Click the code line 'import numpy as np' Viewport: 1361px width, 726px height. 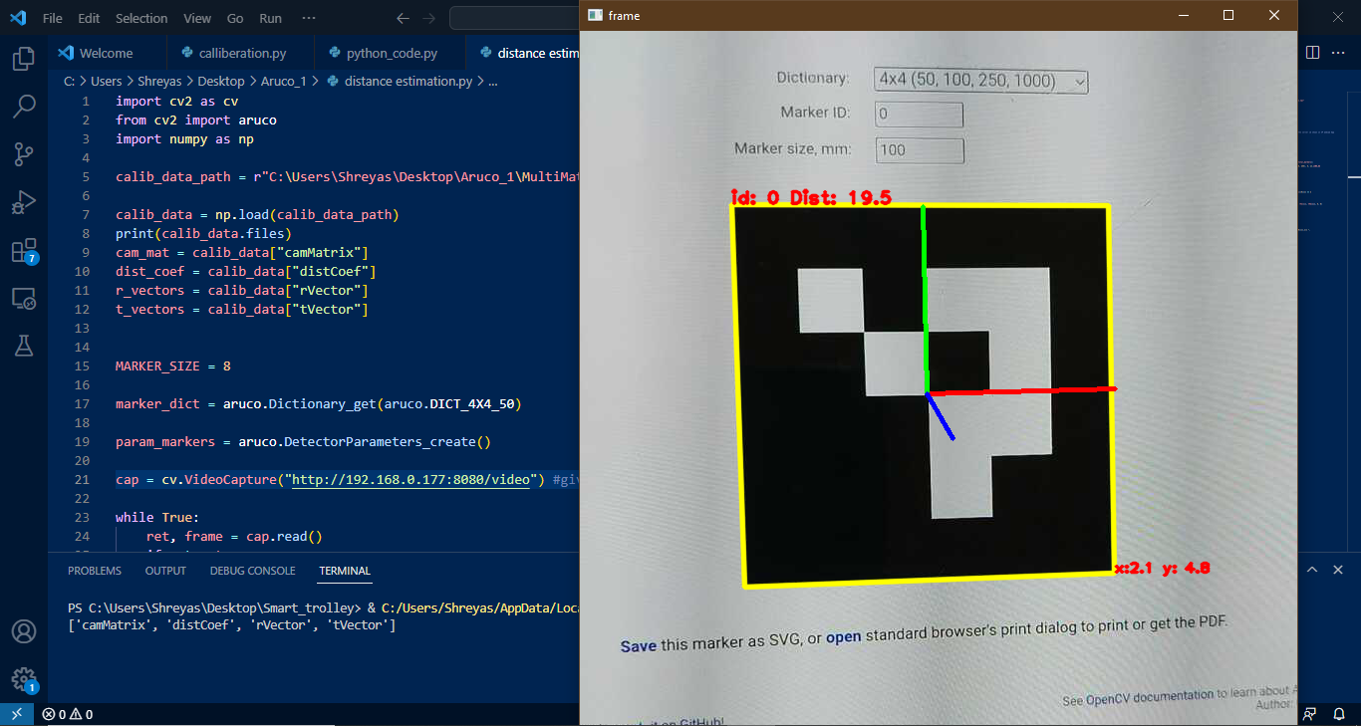(184, 139)
